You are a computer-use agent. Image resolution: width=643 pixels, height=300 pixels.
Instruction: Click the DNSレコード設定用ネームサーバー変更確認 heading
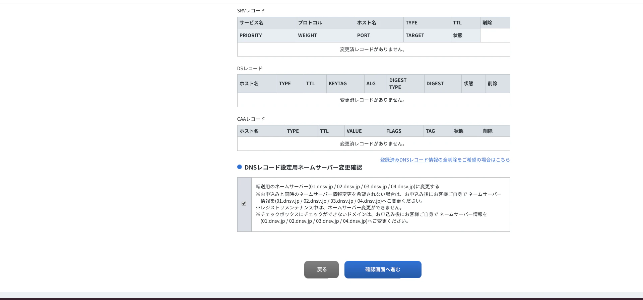(x=303, y=168)
